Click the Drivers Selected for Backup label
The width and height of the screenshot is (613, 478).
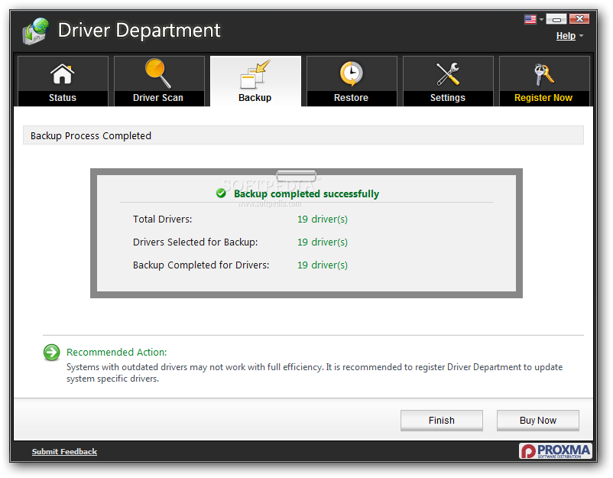coord(195,242)
